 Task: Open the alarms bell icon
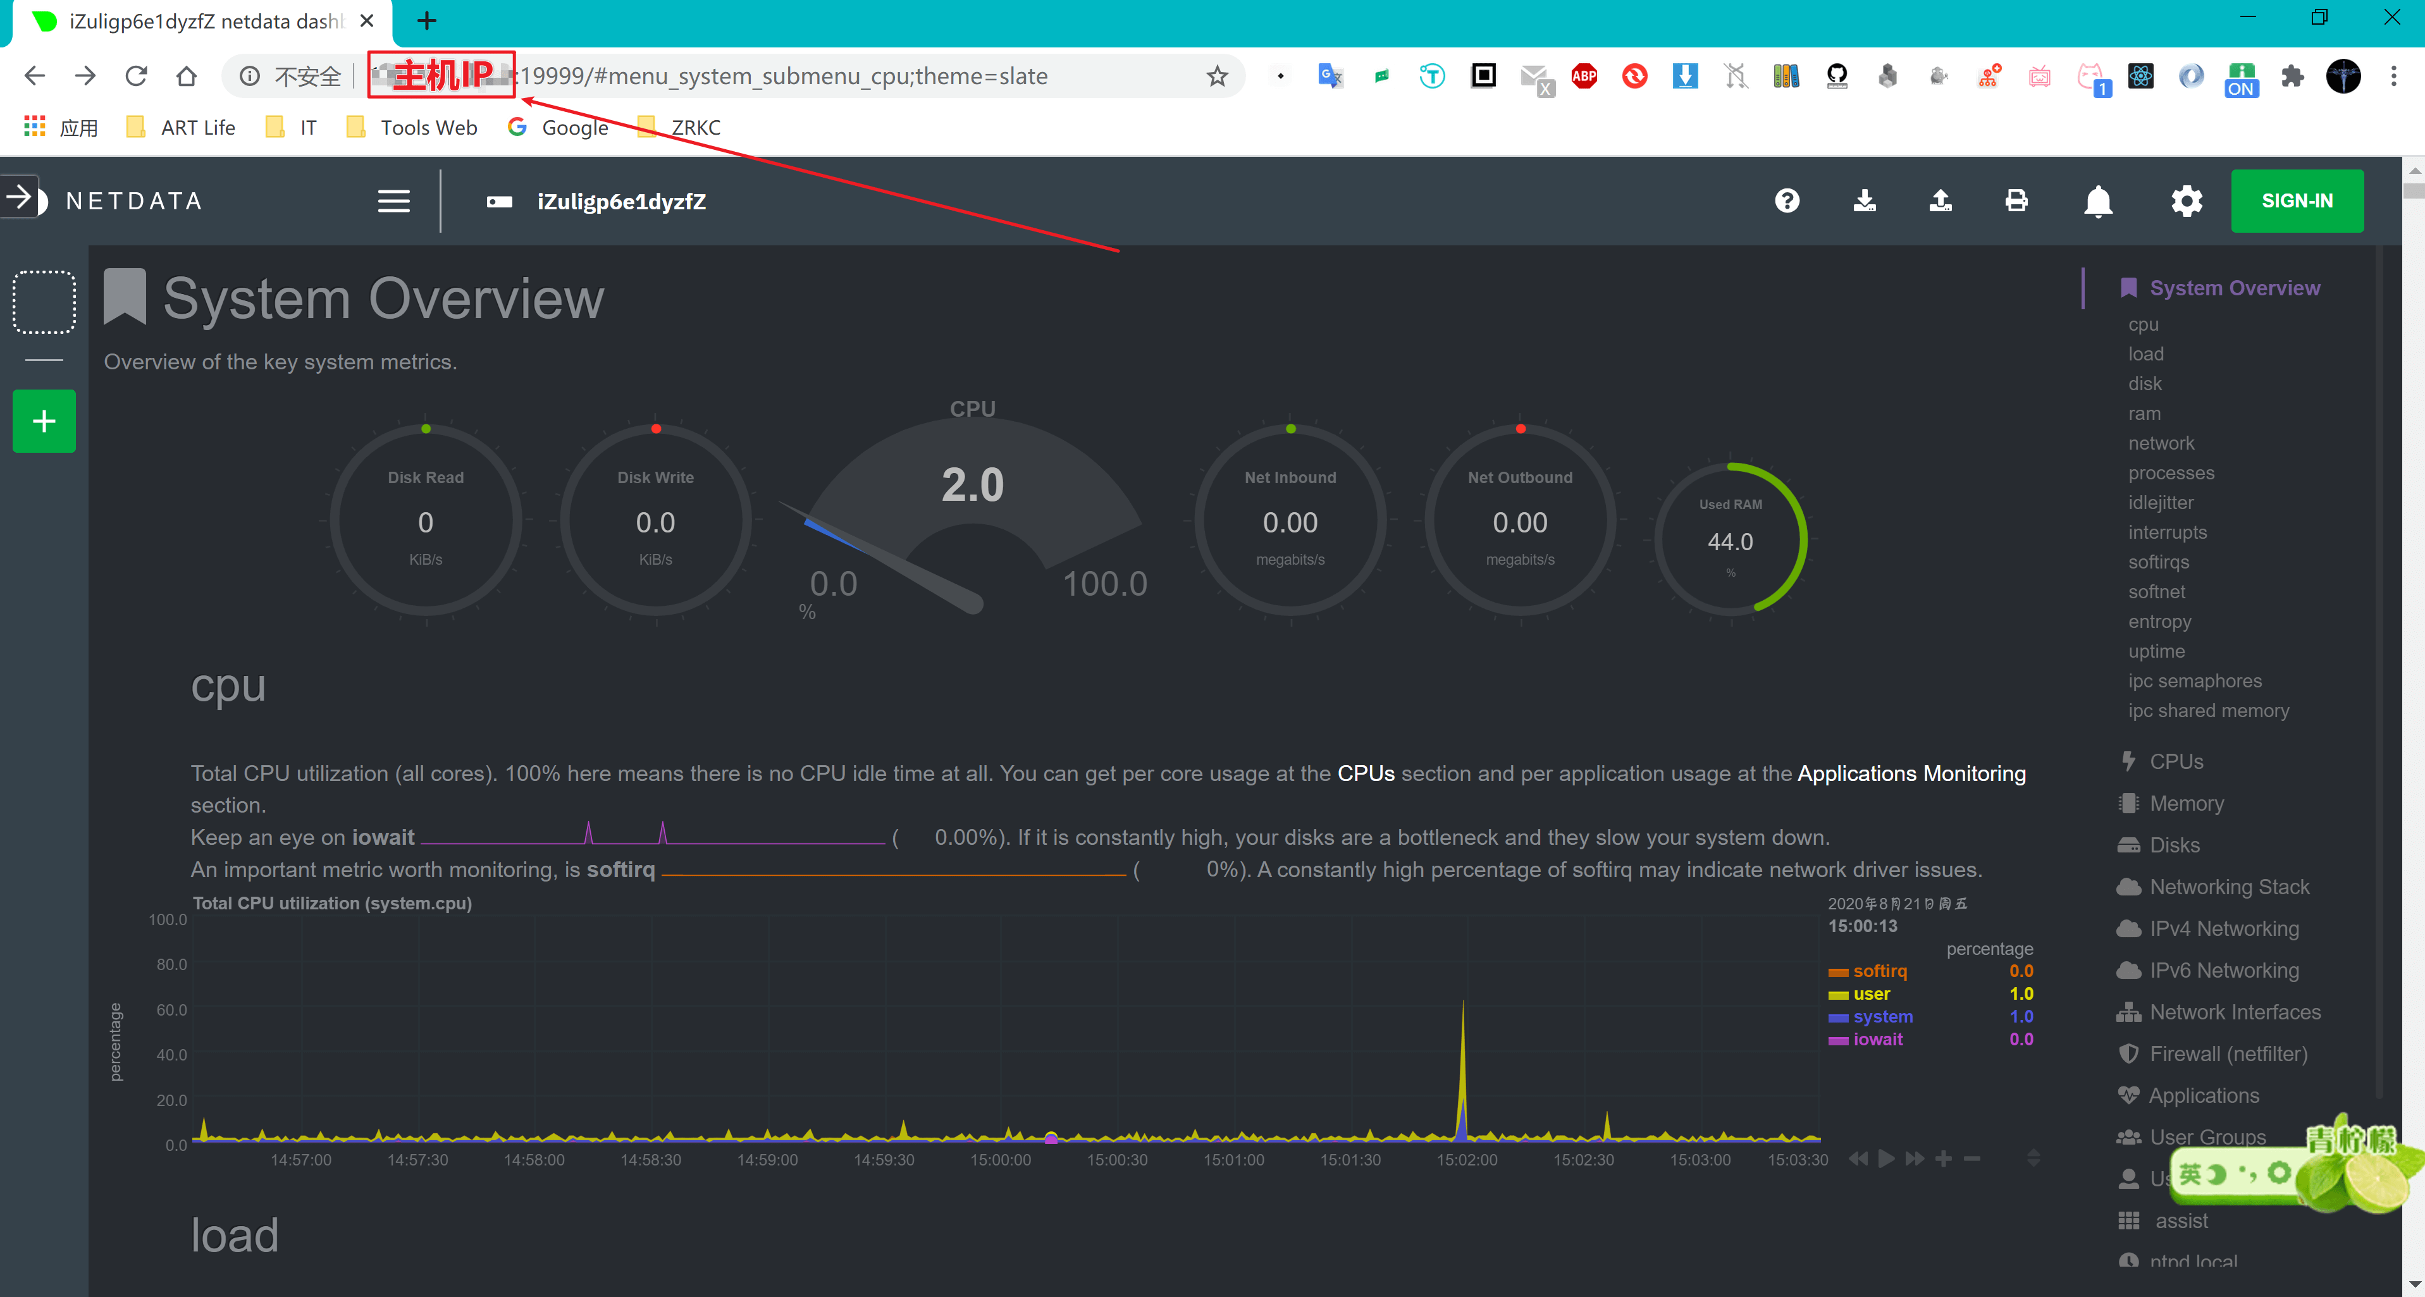[x=2097, y=202]
